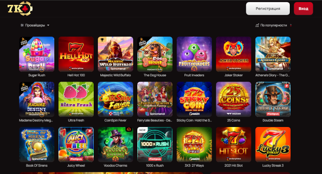Open the По популярности sort dropdown
The width and height of the screenshot is (322, 174).
pyautogui.click(x=273, y=25)
